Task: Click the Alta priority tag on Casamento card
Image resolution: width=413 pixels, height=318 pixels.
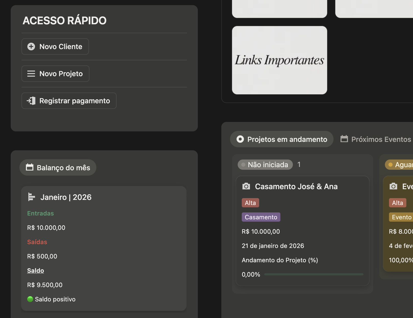Action: pos(250,203)
